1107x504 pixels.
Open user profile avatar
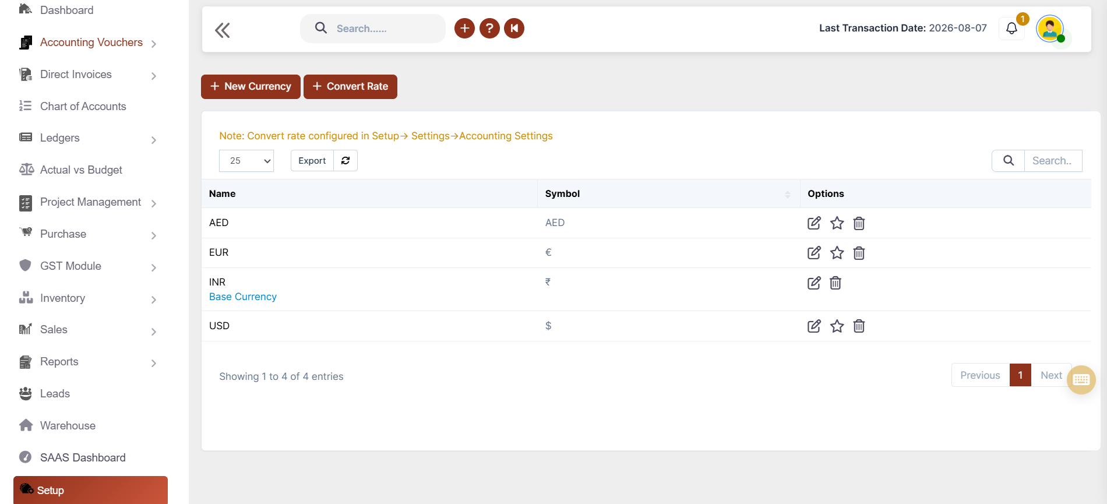[x=1050, y=28]
